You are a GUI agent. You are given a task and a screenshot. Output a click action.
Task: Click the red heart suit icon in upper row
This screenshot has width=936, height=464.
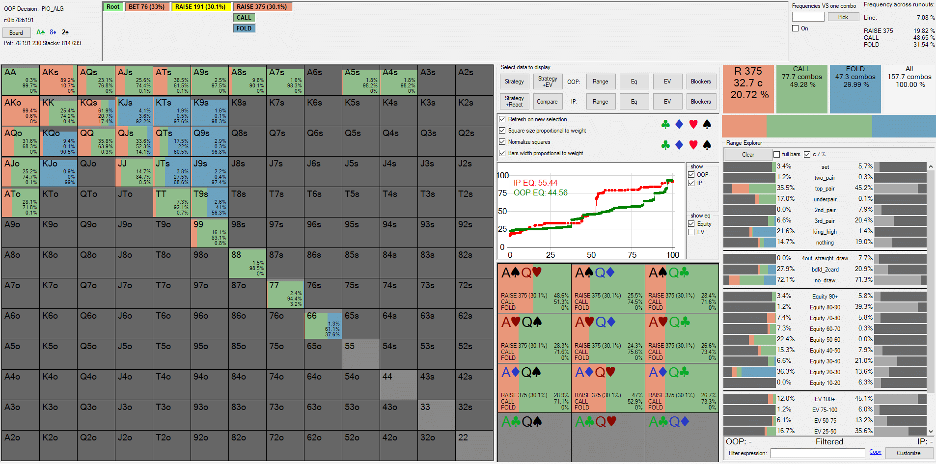[x=693, y=124]
